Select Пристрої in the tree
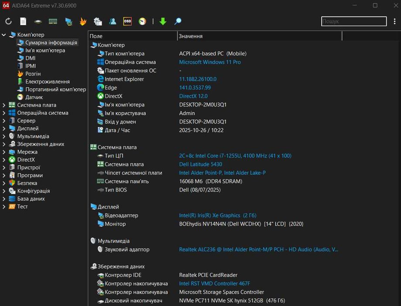Viewport: 401px width, 306px height. pos(29,167)
